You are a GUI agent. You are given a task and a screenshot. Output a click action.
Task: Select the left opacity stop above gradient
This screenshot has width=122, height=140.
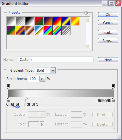pyautogui.click(x=9, y=87)
